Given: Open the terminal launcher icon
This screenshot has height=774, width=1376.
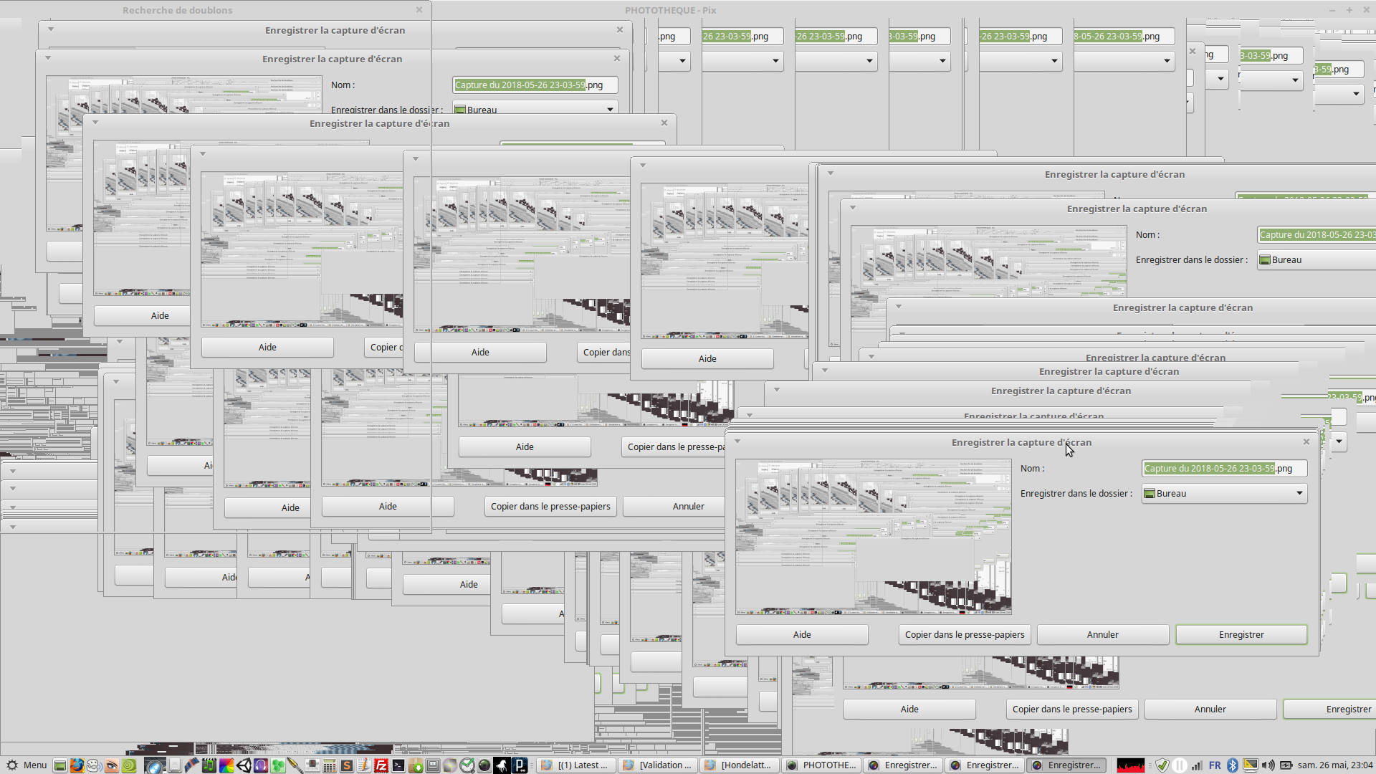Looking at the screenshot, I should 398,765.
